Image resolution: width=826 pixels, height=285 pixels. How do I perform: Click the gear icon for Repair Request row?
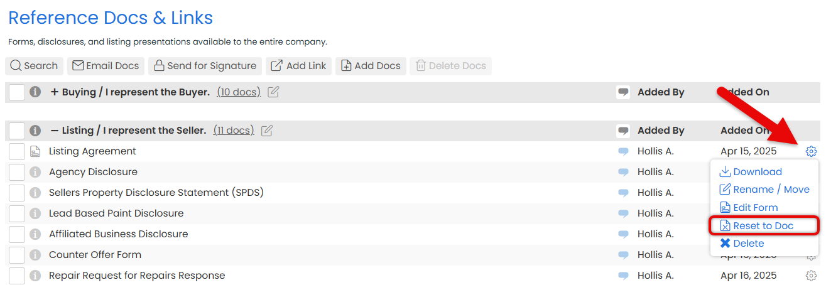(811, 276)
